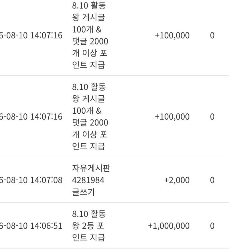Select the 14:07:16 timestamp in the second row
The width and height of the screenshot is (229, 249).
pyautogui.click(x=46, y=117)
